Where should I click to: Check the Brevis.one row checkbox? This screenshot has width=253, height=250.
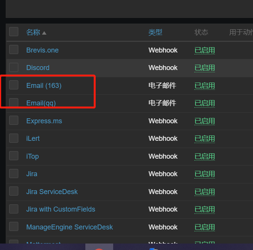(x=14, y=49)
